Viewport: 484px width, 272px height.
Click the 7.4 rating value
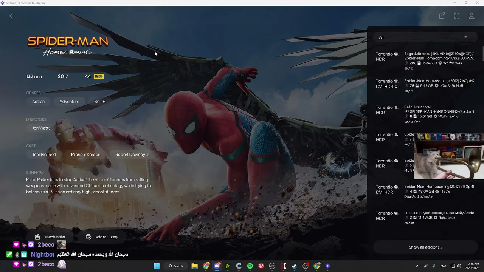tap(87, 76)
